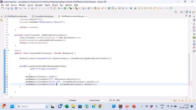Switch to the LDAPRestController.java tab
Image resolution: width=196 pixels, height=110 pixels.
coord(16,16)
